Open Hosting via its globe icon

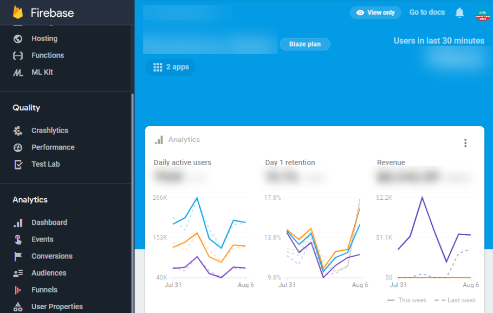(x=18, y=38)
